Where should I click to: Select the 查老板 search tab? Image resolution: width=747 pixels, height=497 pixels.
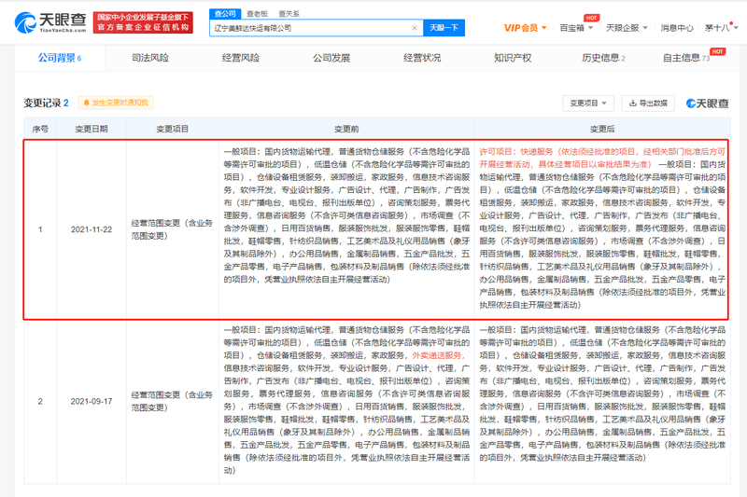pos(258,14)
